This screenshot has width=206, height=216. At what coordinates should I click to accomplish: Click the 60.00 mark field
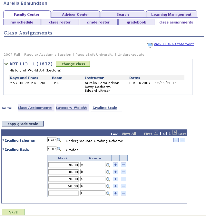(64, 186)
